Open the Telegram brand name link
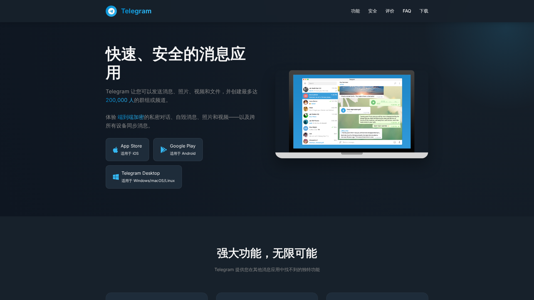 pos(136,11)
